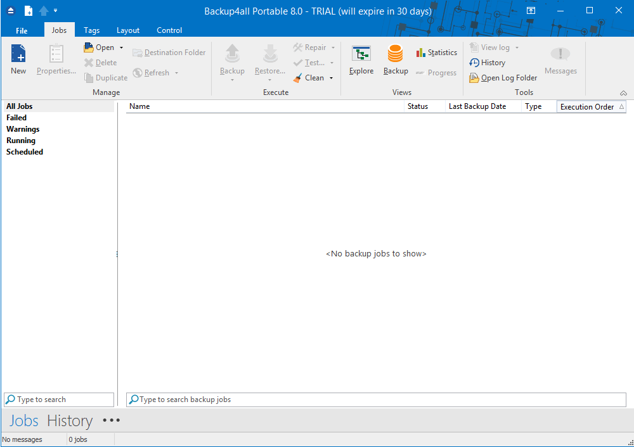Image resolution: width=634 pixels, height=447 pixels.
Task: Expand the Open dropdown arrow
Action: tap(121, 47)
